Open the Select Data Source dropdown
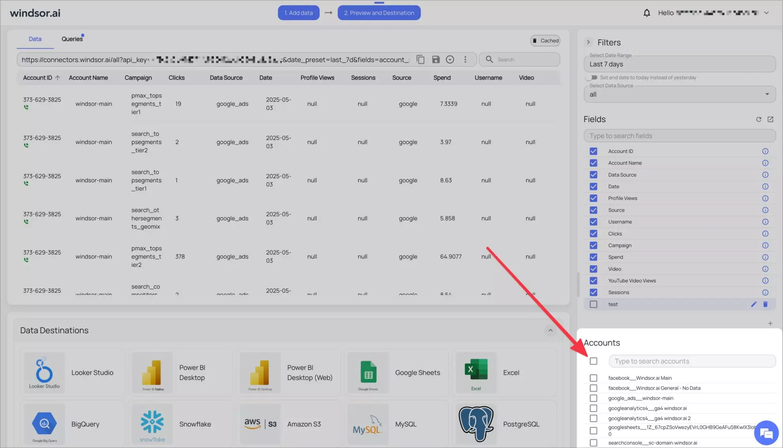 679,94
